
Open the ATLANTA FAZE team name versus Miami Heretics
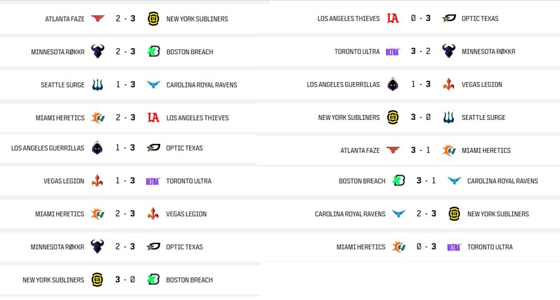click(x=360, y=151)
